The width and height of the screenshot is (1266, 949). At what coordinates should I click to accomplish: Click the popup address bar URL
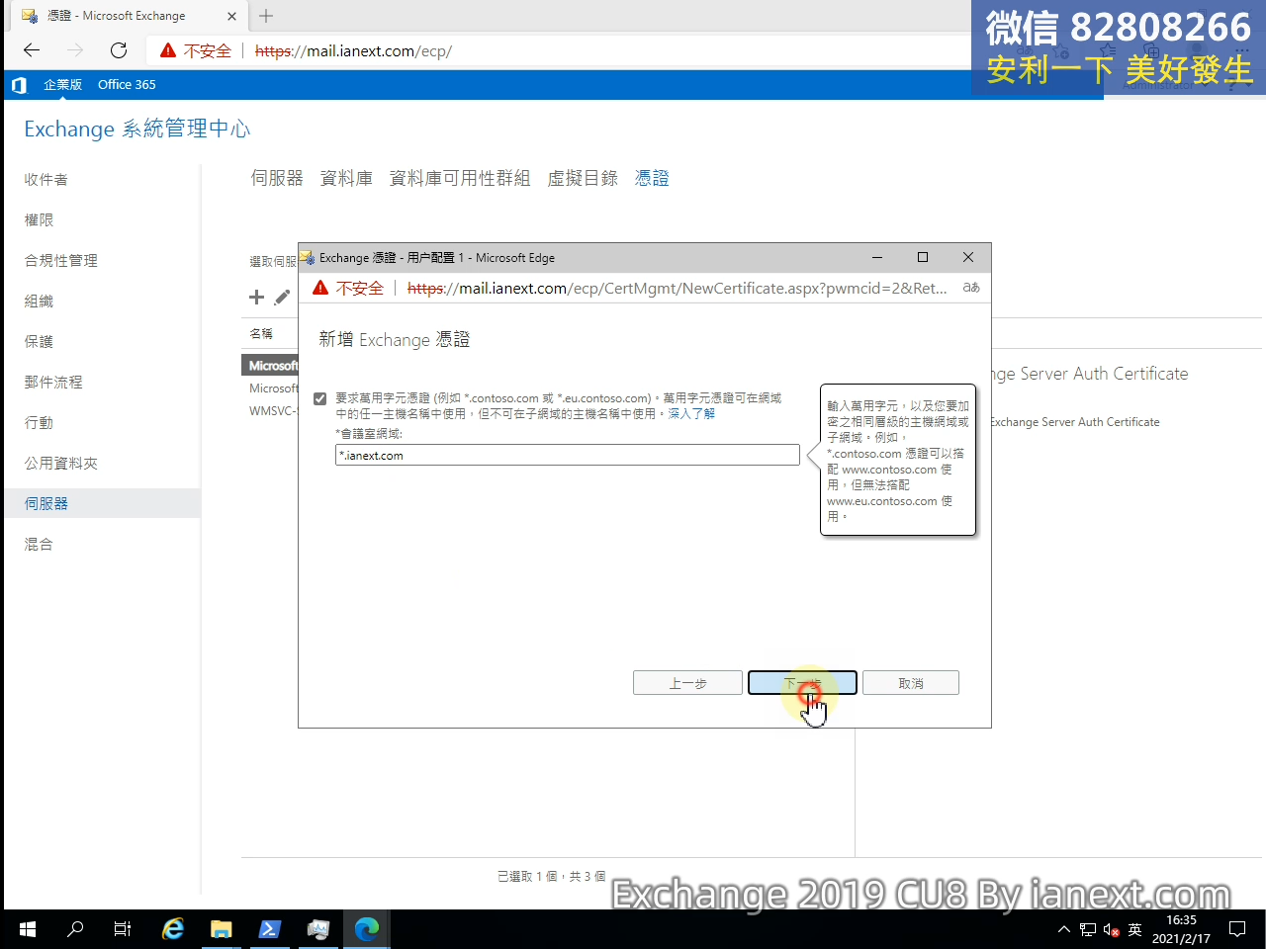point(677,288)
